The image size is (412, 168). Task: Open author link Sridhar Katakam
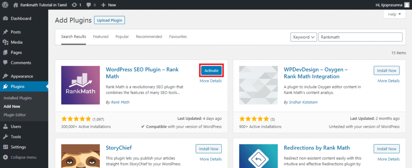[303, 102]
